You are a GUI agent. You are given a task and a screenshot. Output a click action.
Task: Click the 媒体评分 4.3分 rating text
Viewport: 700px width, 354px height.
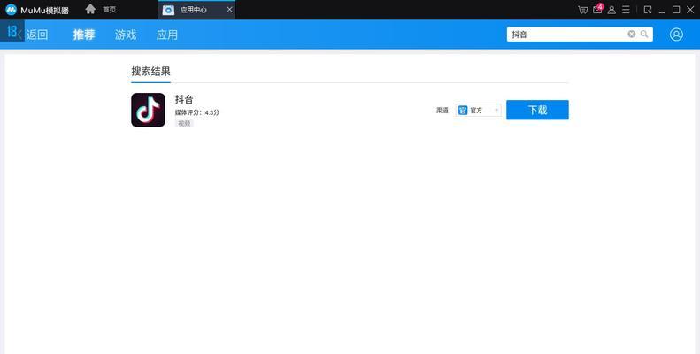click(x=196, y=112)
